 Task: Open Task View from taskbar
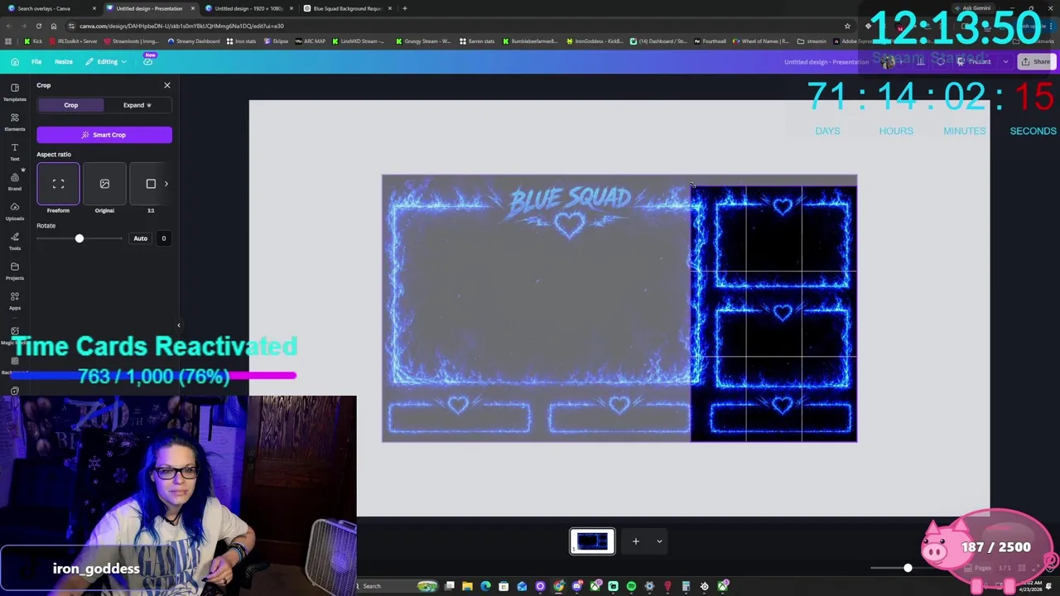(x=449, y=586)
